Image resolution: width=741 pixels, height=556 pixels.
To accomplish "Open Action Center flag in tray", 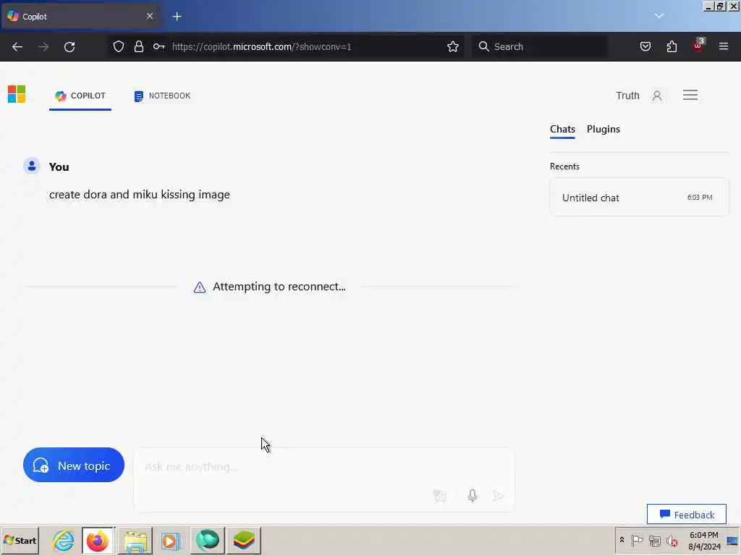I will click(x=637, y=540).
